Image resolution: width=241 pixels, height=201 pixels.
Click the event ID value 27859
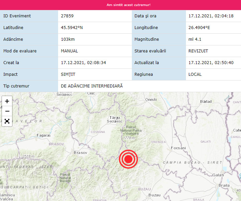[67, 16]
